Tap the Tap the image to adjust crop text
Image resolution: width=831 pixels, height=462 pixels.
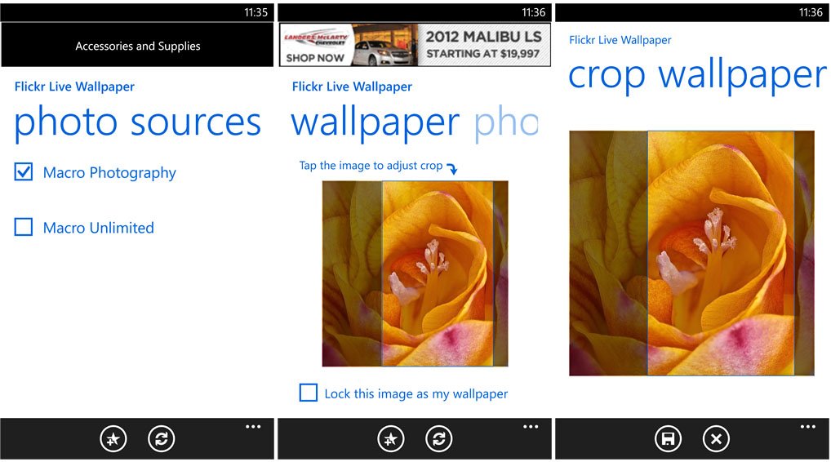click(x=371, y=166)
